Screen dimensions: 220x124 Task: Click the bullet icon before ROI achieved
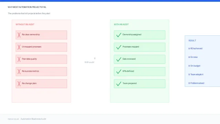coord(189,49)
